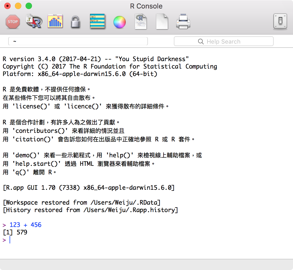Screen dimensions: 293x270
Task: Click the entered command 123 + 456
Action: tap(25, 225)
